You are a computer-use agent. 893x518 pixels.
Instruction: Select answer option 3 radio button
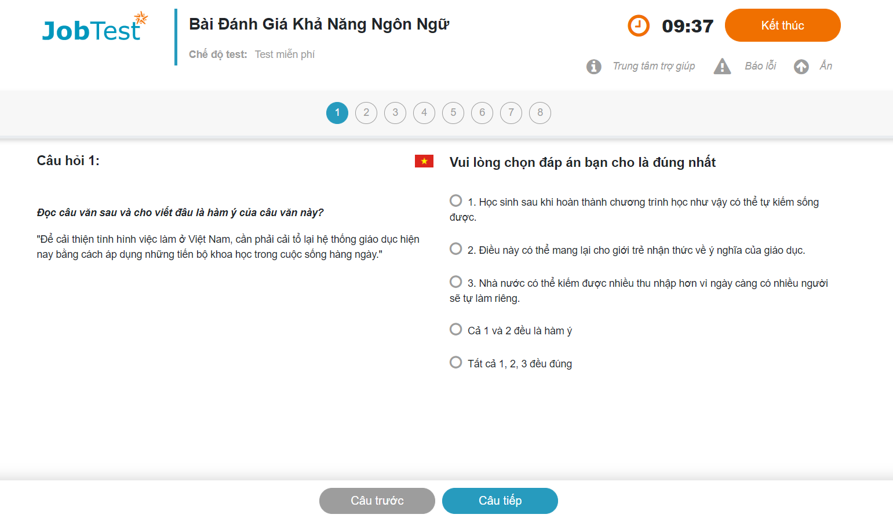[x=456, y=282]
